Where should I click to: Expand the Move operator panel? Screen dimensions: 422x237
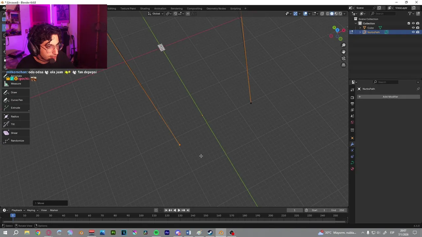point(50,203)
